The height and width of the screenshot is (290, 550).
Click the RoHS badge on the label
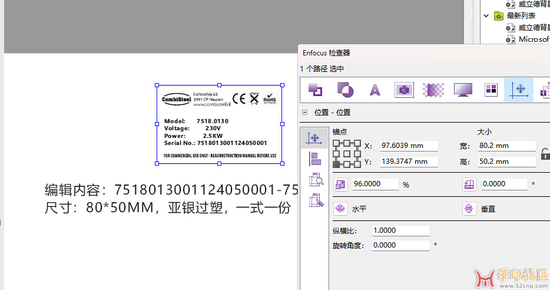(x=270, y=99)
